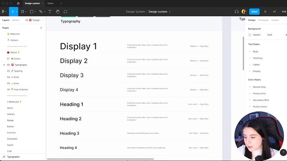Select the Frame tool
287x161 pixels.
tap(22, 12)
